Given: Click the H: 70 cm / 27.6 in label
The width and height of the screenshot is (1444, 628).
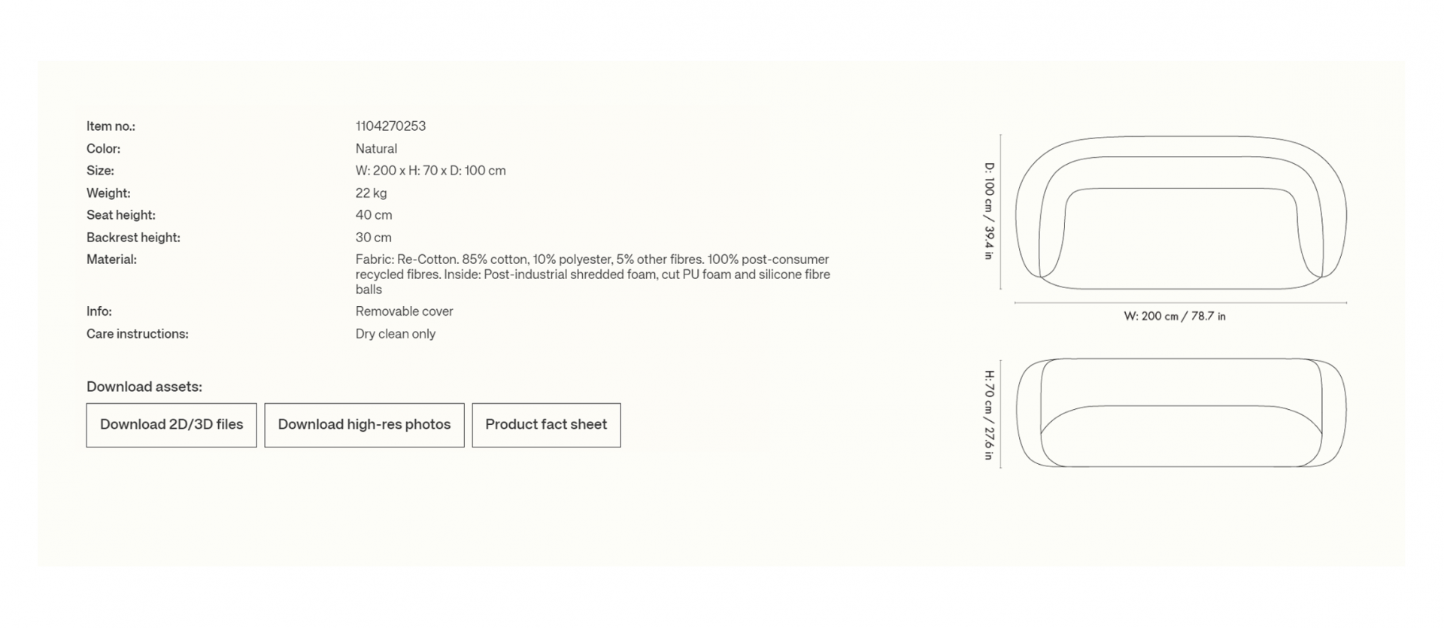Looking at the screenshot, I should click(989, 414).
